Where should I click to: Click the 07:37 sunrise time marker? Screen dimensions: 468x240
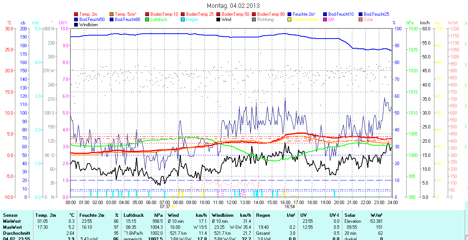coord(165,206)
